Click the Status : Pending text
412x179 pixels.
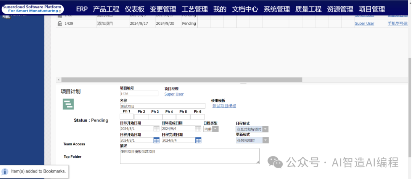(x=91, y=120)
